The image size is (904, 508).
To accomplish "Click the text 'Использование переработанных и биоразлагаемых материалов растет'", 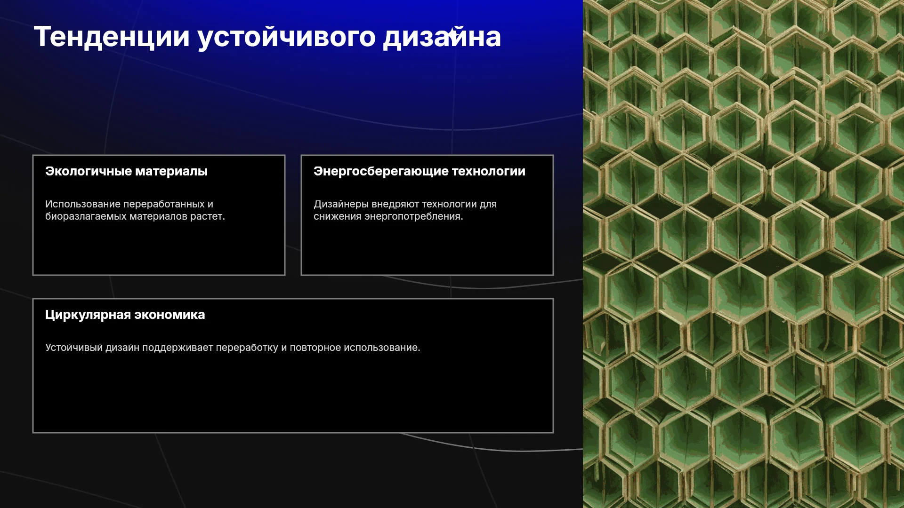I will [x=135, y=210].
